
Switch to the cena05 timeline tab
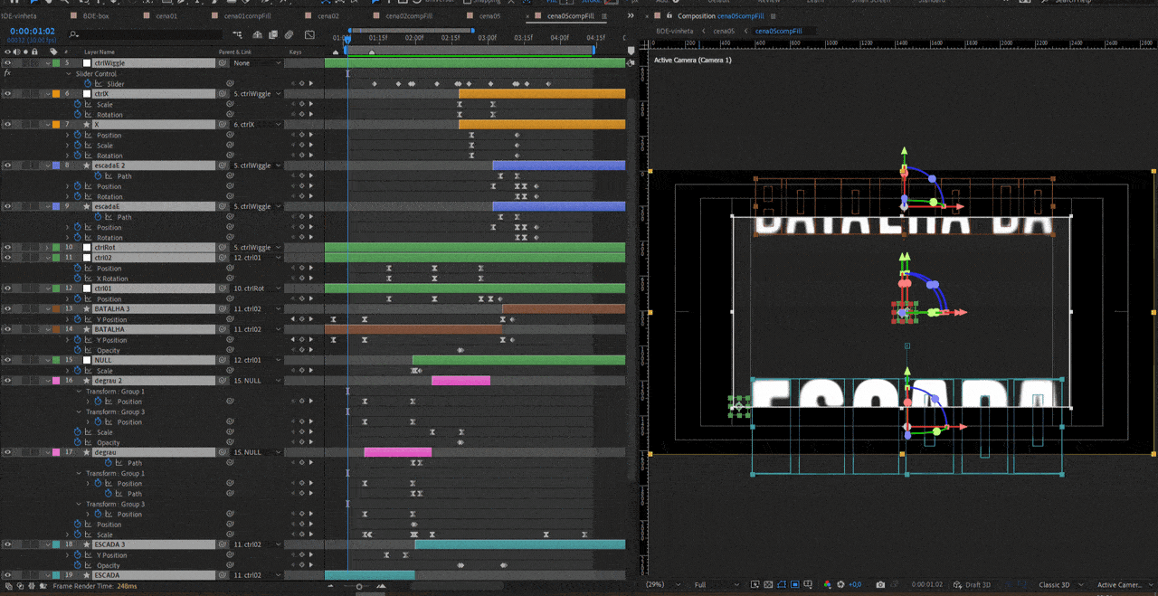[489, 16]
